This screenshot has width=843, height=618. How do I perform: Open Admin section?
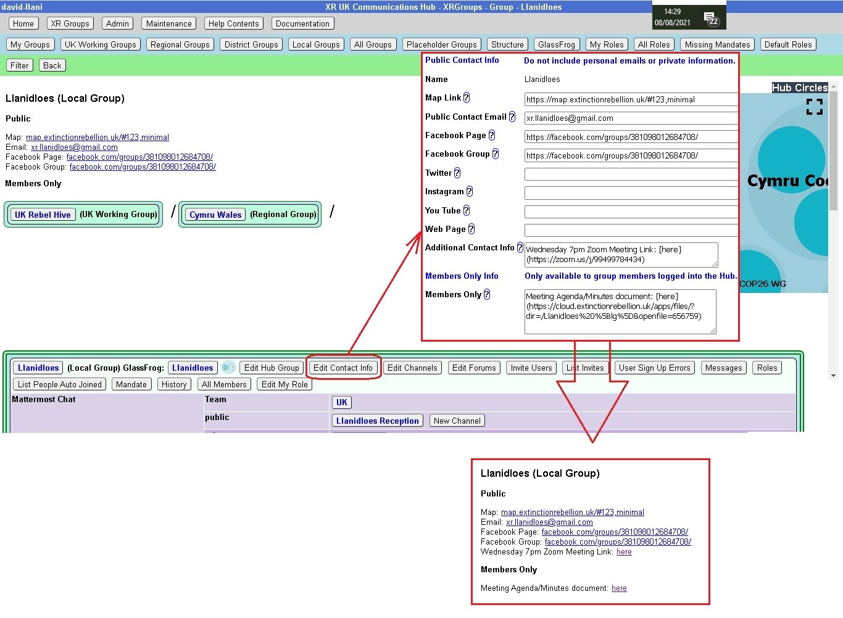[x=117, y=23]
